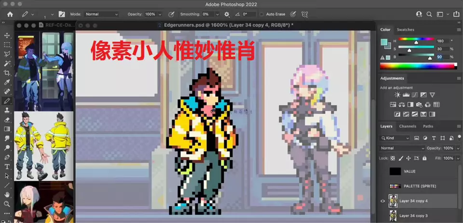
Task: Add a Photo Filter adjustment
Action: tap(419, 104)
